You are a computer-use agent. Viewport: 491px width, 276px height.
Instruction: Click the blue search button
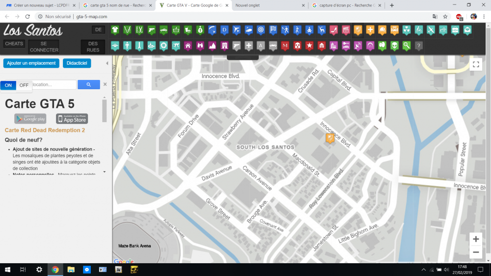tap(88, 84)
